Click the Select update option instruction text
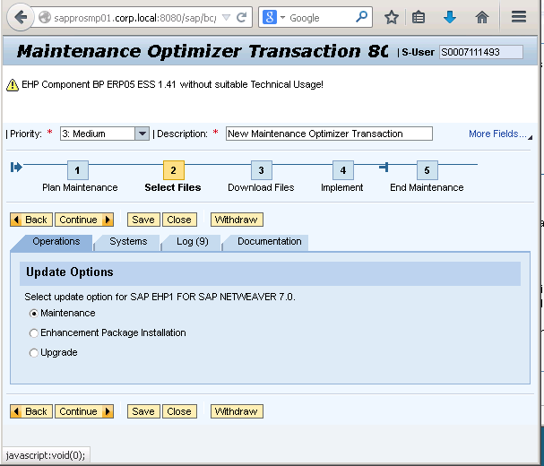The image size is (544, 466). click(160, 297)
